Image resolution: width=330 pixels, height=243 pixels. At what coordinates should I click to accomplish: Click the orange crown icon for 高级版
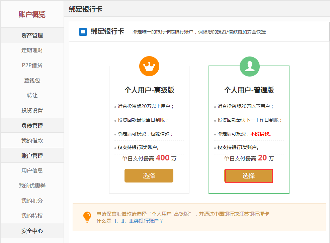pos(149,66)
